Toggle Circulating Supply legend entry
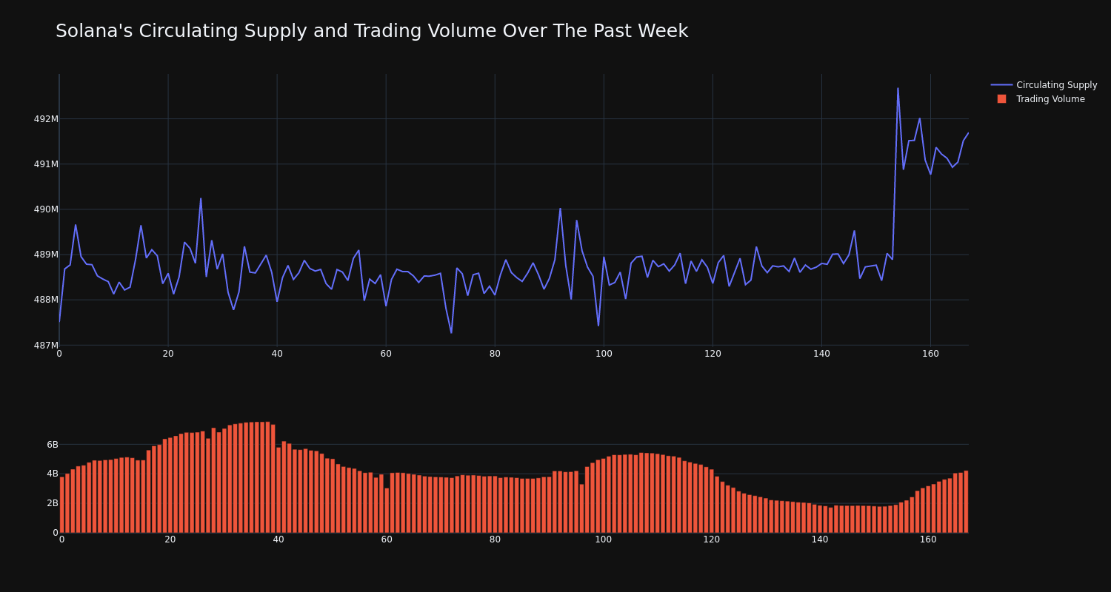Viewport: 1111px width, 592px height. click(1044, 85)
